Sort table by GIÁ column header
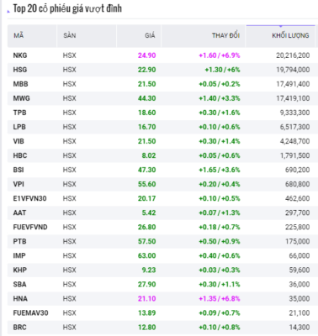This screenshot has height=336, width=318. pos(150,35)
